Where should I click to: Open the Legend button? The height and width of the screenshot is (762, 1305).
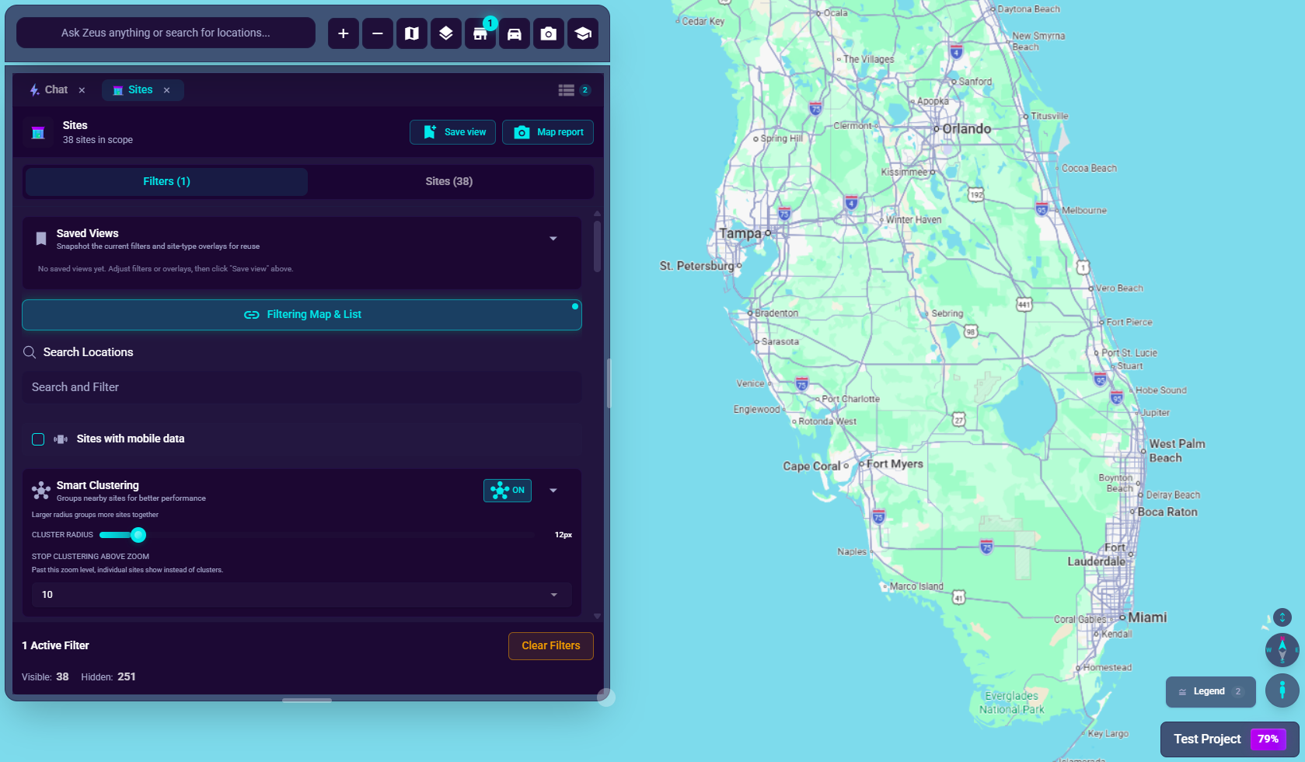tap(1210, 692)
